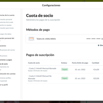
Task: Select the Tarjeta de crédito/débito payment method
Action: point(65,39)
